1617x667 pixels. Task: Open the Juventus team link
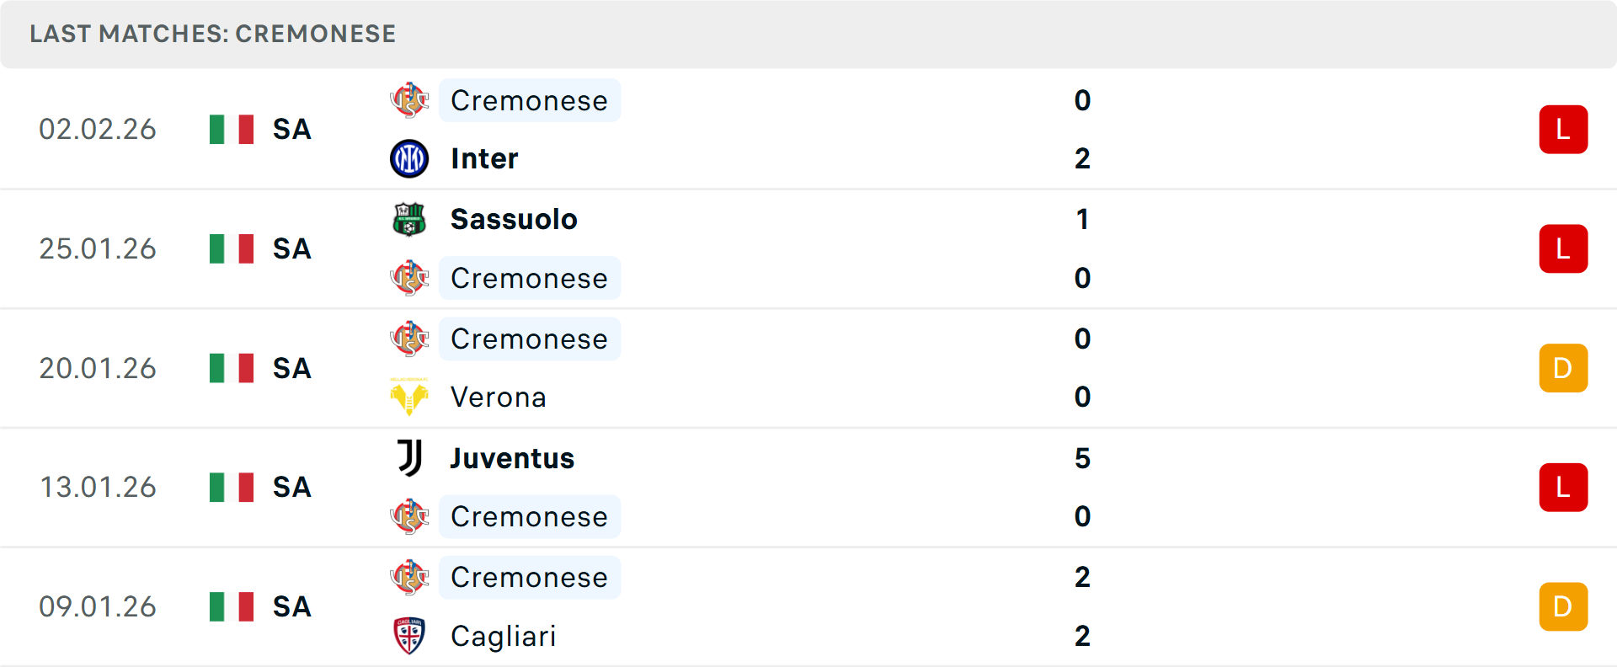[512, 458]
